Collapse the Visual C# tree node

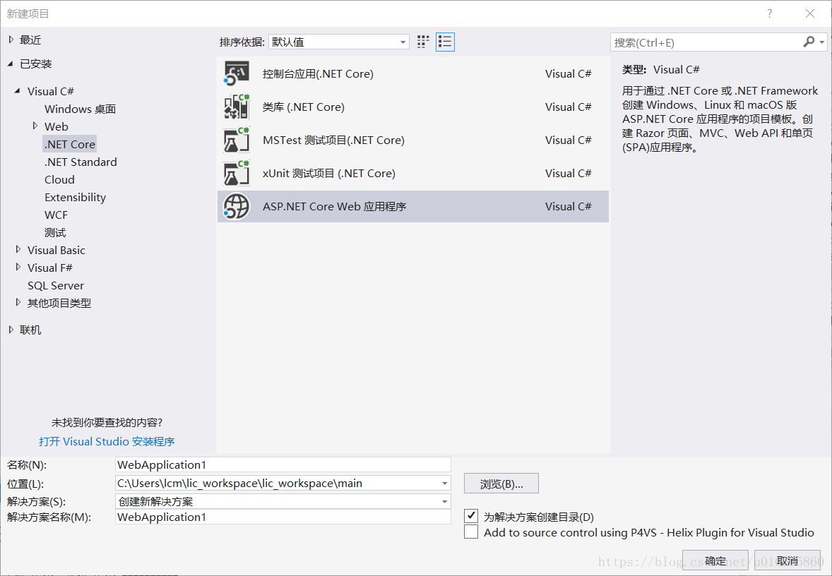(18, 91)
